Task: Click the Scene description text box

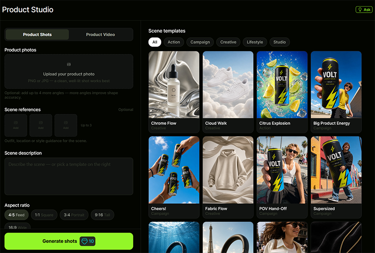Action: point(69,176)
